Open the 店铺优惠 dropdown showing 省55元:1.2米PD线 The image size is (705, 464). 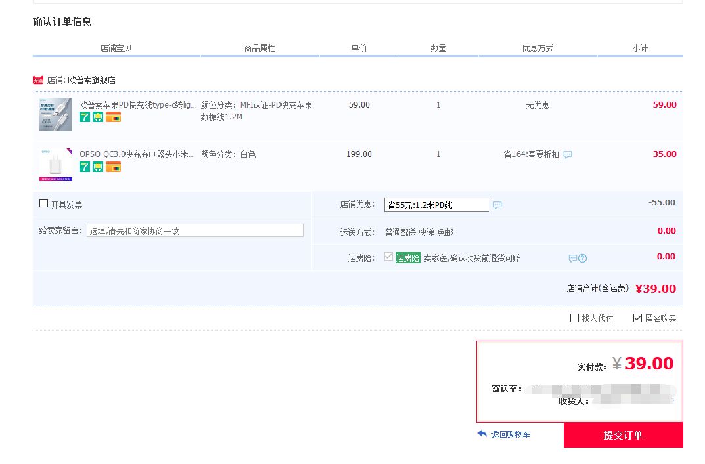click(436, 205)
